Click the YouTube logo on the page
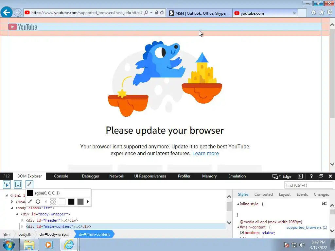The height and width of the screenshot is (251, 335). [23, 27]
